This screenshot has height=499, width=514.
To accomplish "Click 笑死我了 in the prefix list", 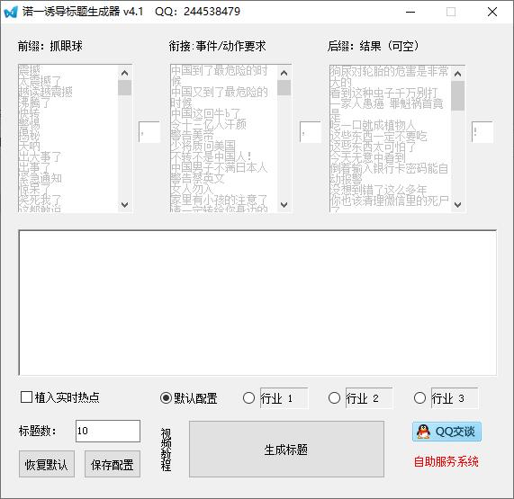I will point(40,200).
